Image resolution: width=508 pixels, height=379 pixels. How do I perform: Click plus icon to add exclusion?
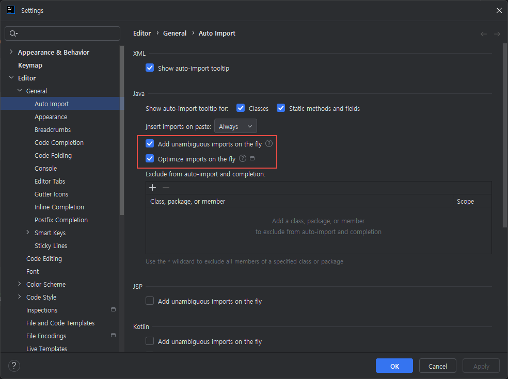pos(152,188)
